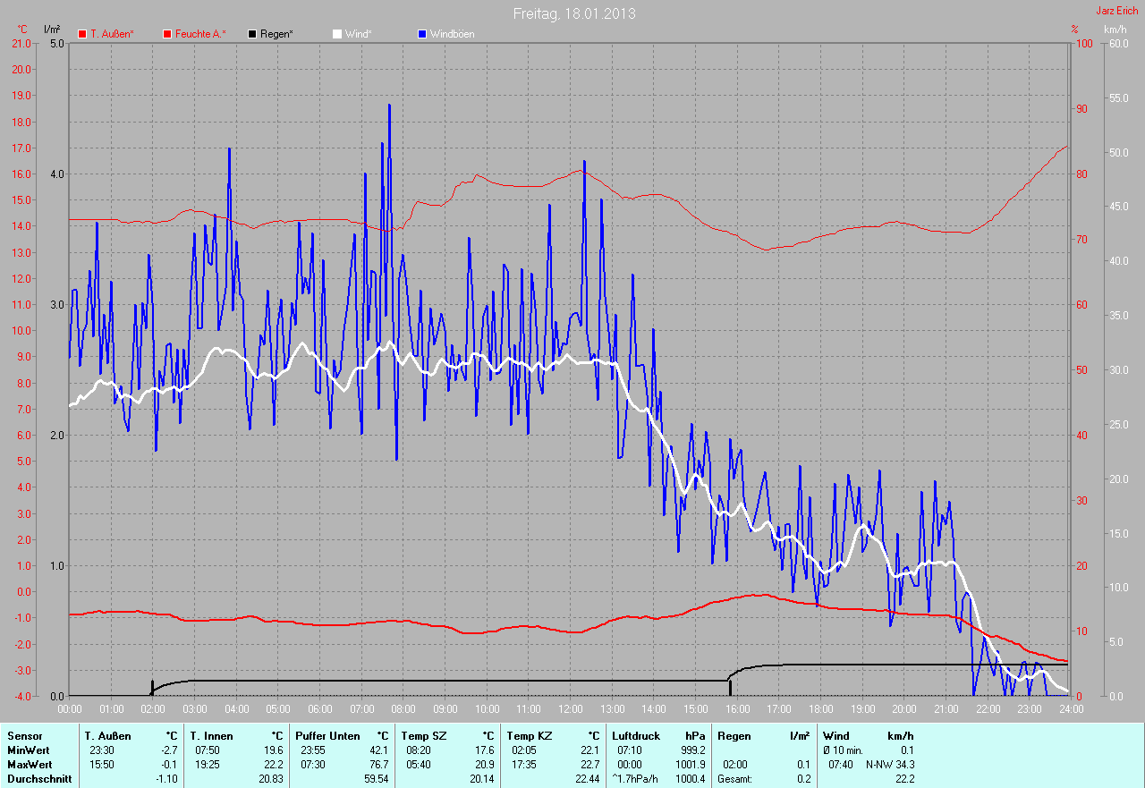
Task: Select the Puffer Unten column header
Action: (327, 736)
